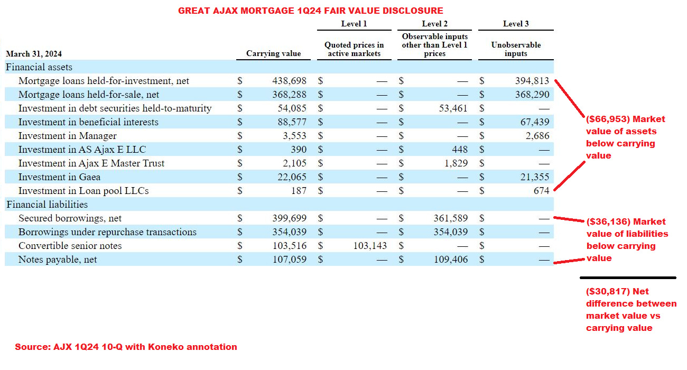Click carrying value 54,085
Screen dimensions: 687x370
292,108
